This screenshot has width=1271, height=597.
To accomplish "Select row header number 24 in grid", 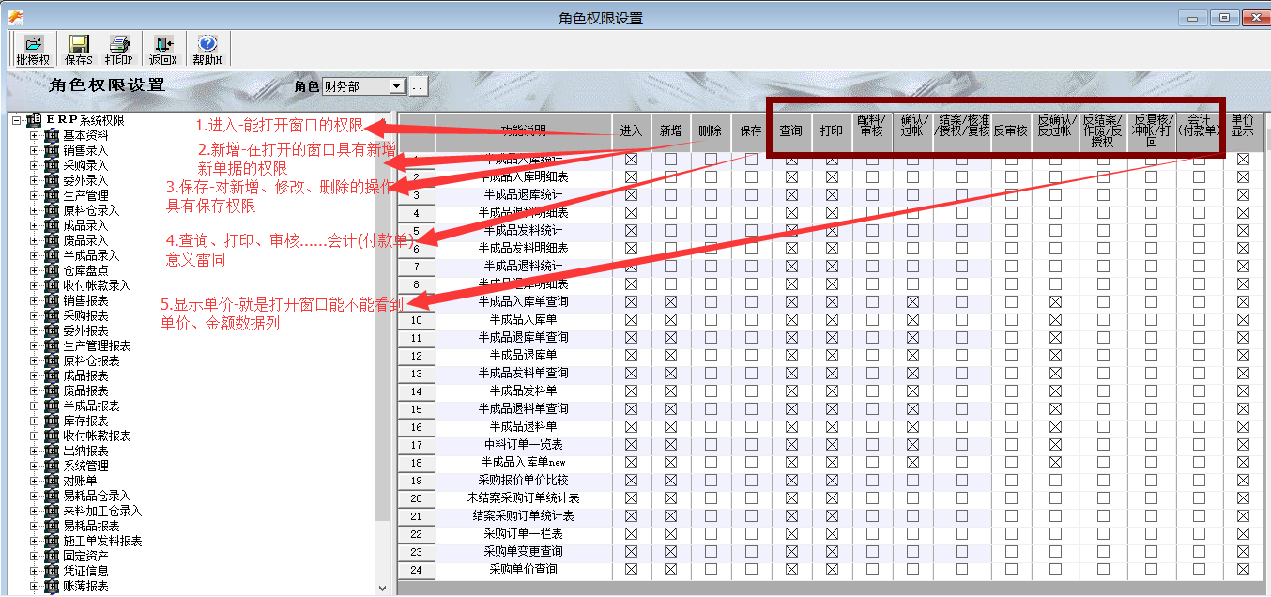I will [416, 569].
